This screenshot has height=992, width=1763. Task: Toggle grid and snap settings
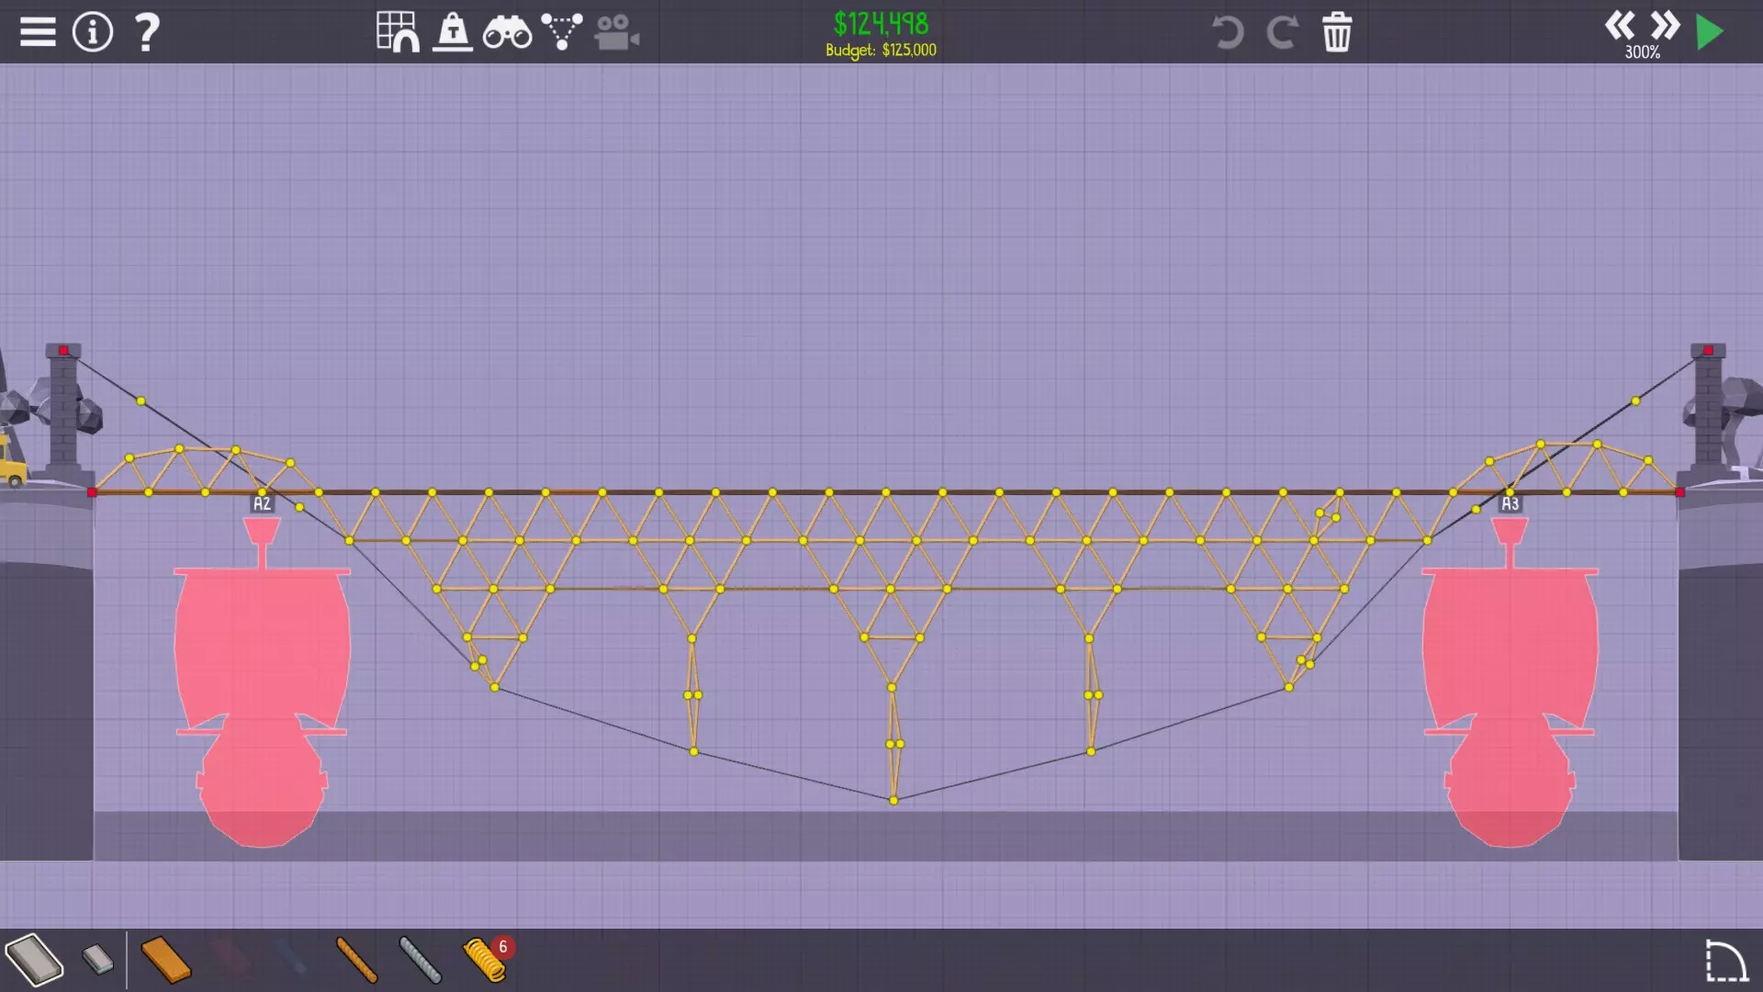tap(398, 32)
